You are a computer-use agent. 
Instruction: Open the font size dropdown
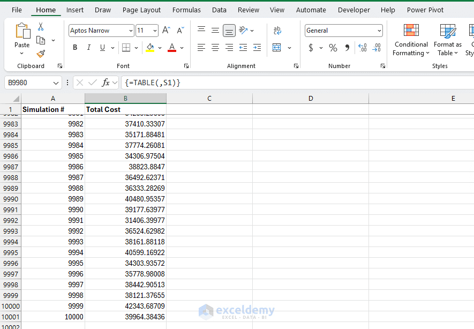pyautogui.click(x=155, y=31)
